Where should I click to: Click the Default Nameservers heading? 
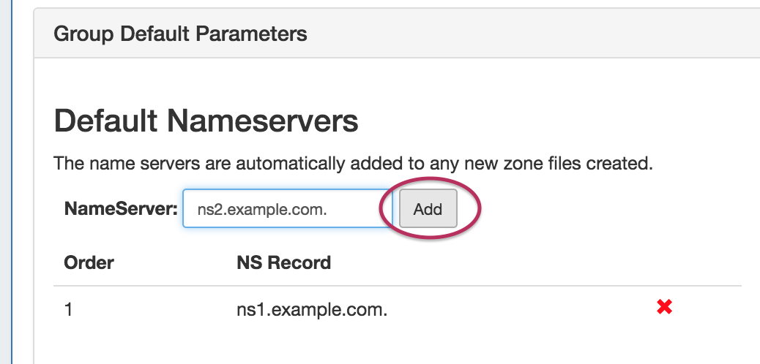coord(206,121)
